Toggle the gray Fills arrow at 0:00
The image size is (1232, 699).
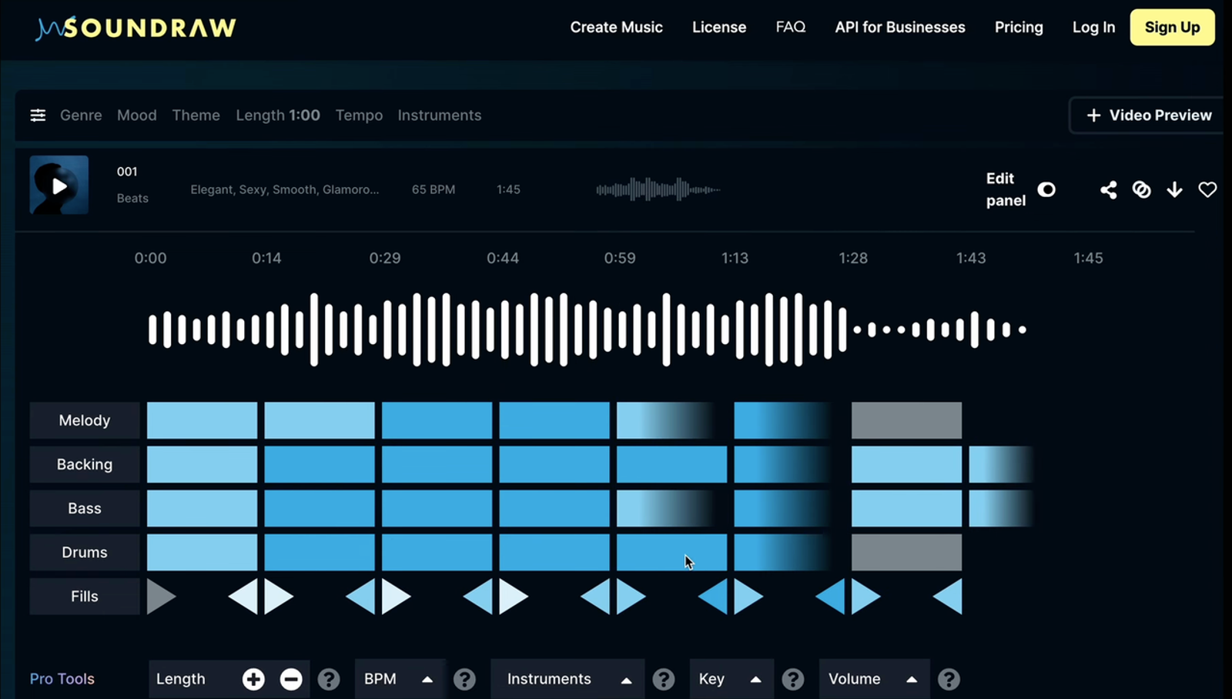pos(160,596)
